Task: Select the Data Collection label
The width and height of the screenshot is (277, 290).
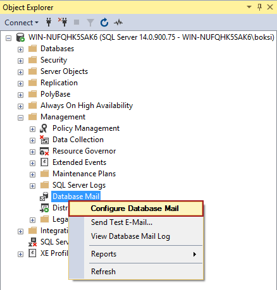Action: pos(78,140)
